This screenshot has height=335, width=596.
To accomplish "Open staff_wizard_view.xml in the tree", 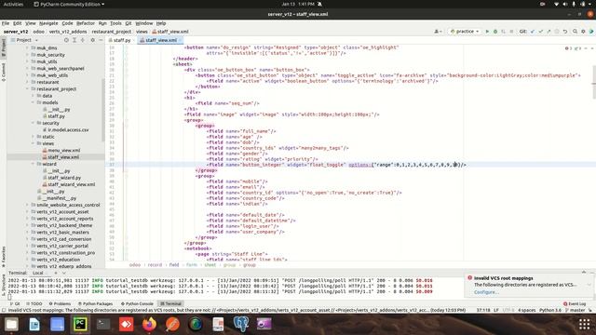I will tap(71, 184).
